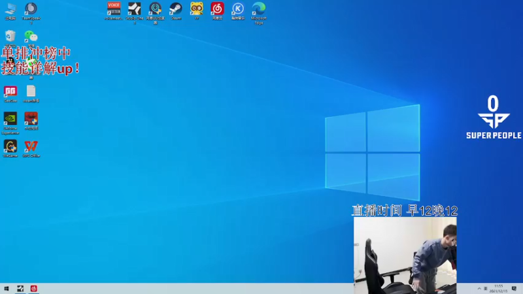Open the Windows Start menu
This screenshot has height=294, width=523.
click(7, 288)
